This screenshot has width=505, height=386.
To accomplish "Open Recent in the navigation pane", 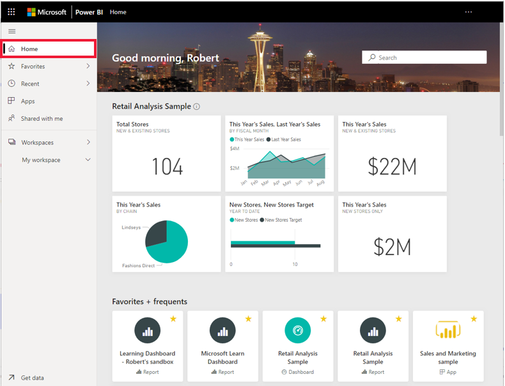I will point(49,83).
